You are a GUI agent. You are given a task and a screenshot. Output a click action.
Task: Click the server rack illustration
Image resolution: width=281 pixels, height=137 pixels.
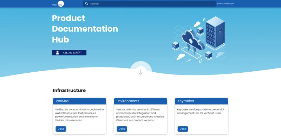tap(215, 32)
